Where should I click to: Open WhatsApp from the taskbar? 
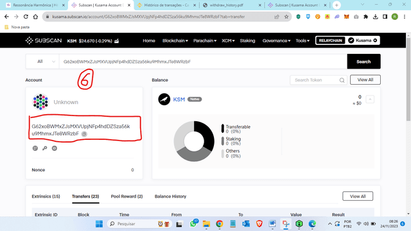coord(193,224)
